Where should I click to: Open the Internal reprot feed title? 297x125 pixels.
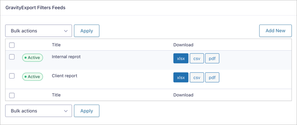(x=66, y=57)
